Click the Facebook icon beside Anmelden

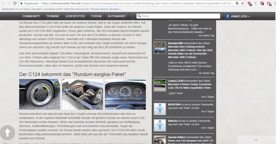228,16
